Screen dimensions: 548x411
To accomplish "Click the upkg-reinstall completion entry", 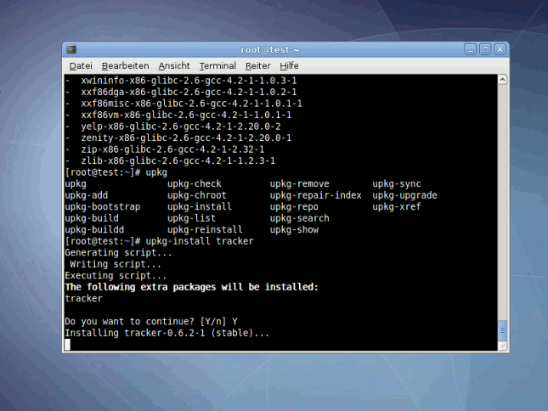I will [205, 230].
